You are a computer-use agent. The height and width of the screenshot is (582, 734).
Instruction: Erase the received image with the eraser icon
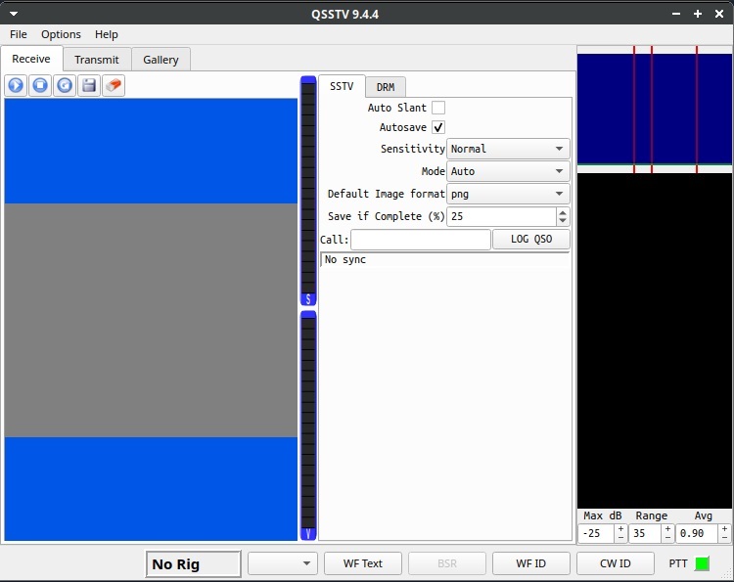(x=114, y=86)
